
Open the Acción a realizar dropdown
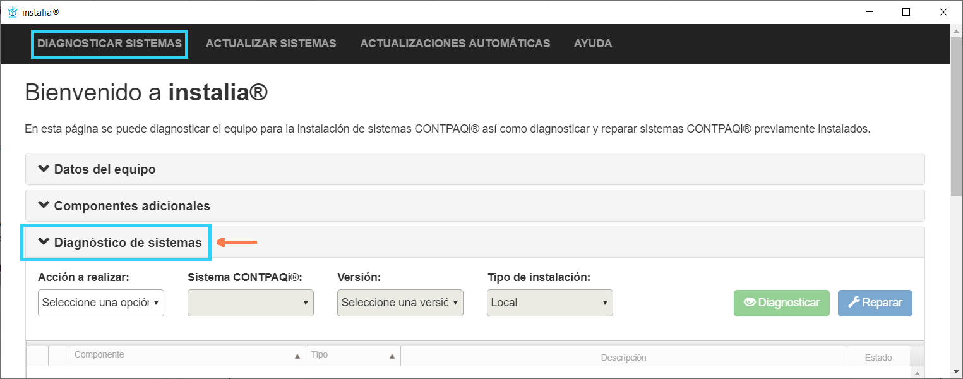click(101, 303)
